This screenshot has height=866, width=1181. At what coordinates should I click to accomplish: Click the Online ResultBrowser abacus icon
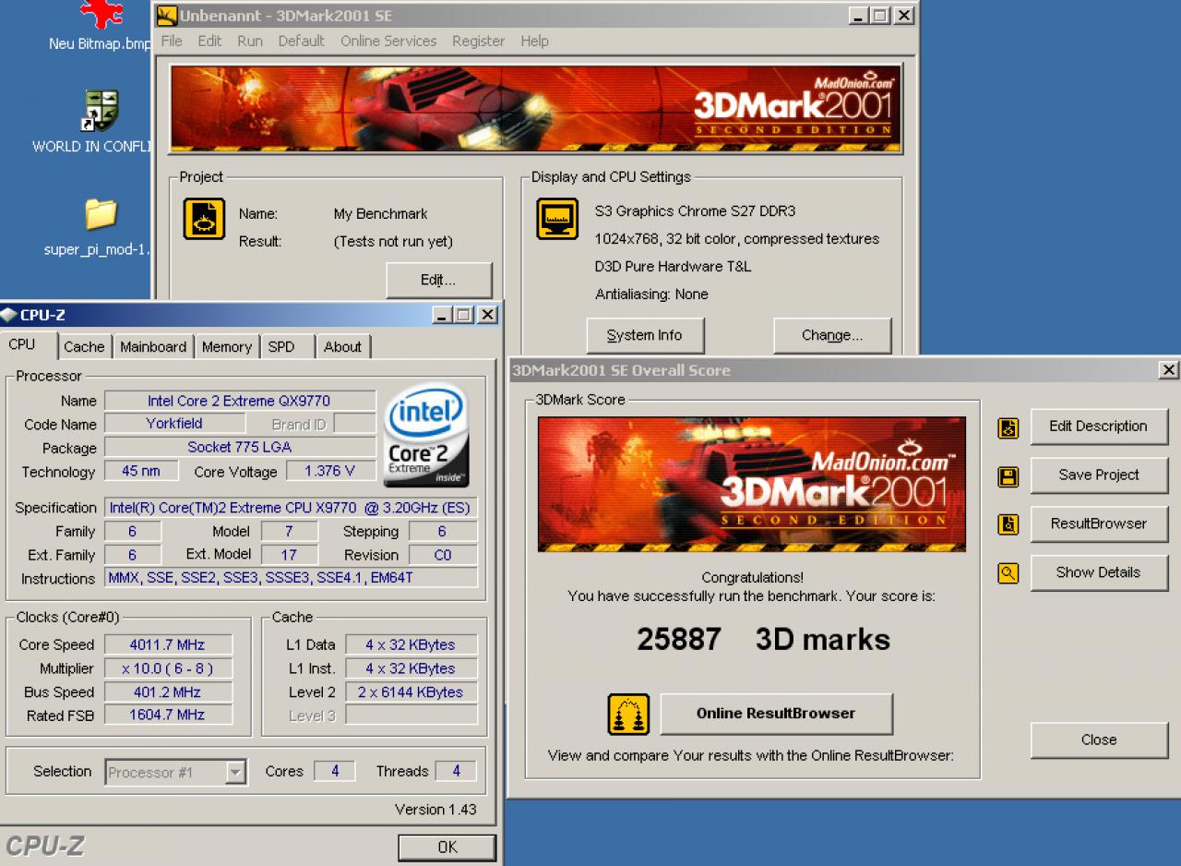[628, 715]
